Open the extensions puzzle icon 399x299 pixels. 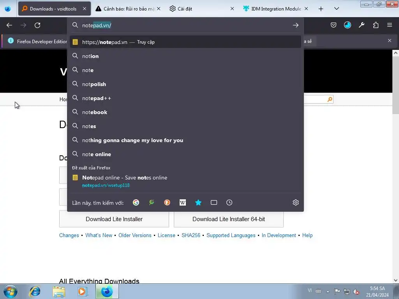pyautogui.click(x=376, y=25)
